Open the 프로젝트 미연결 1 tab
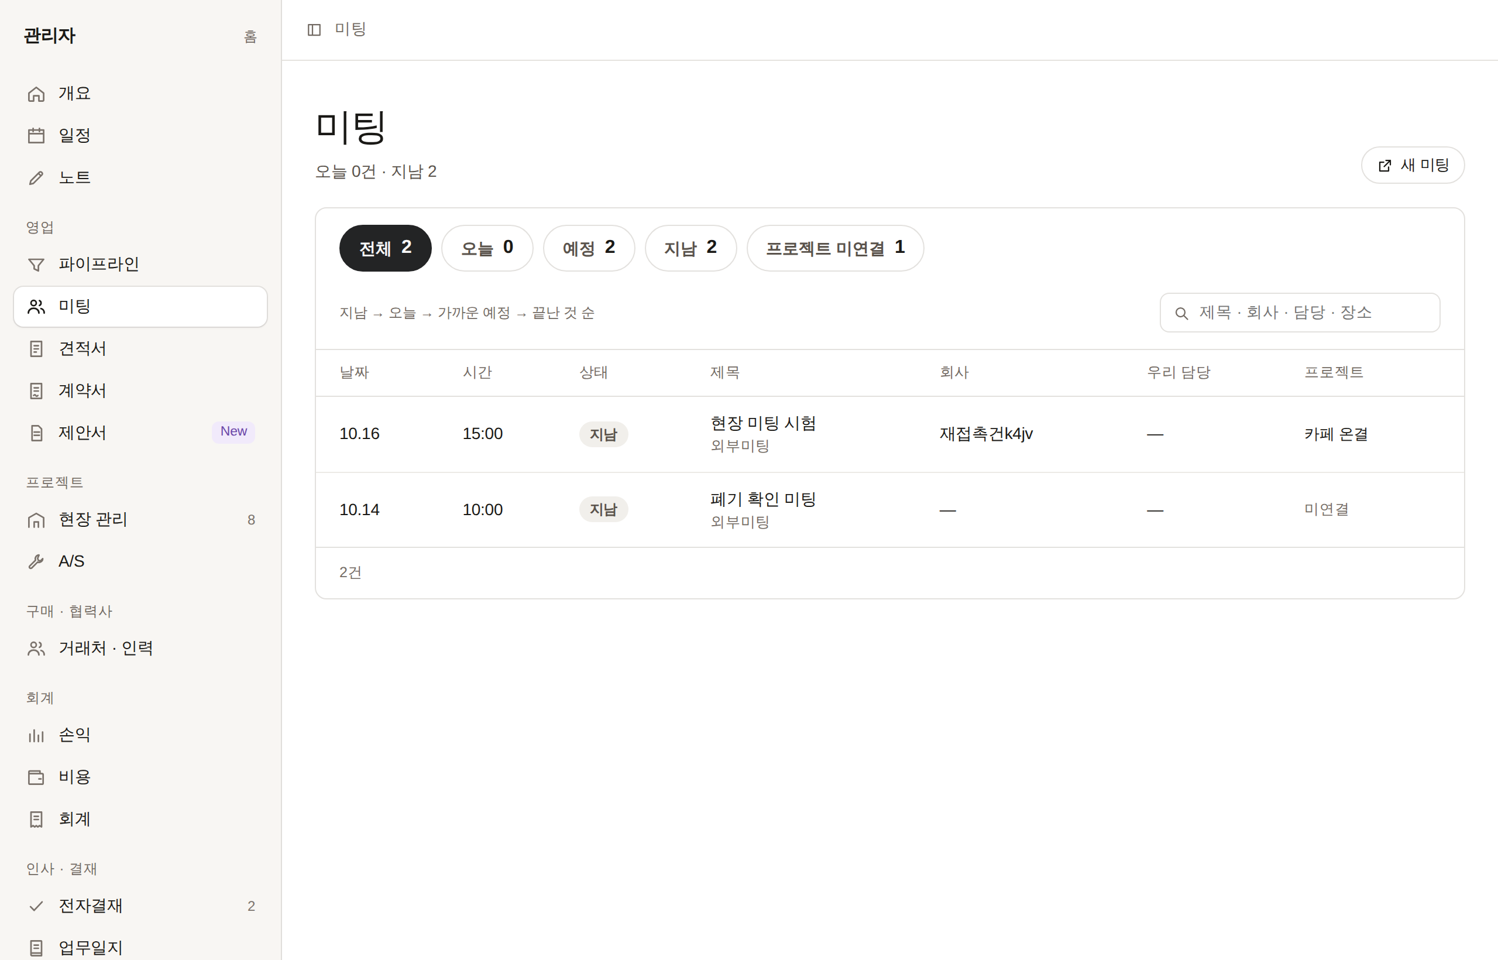This screenshot has height=960, width=1498. coord(835,248)
